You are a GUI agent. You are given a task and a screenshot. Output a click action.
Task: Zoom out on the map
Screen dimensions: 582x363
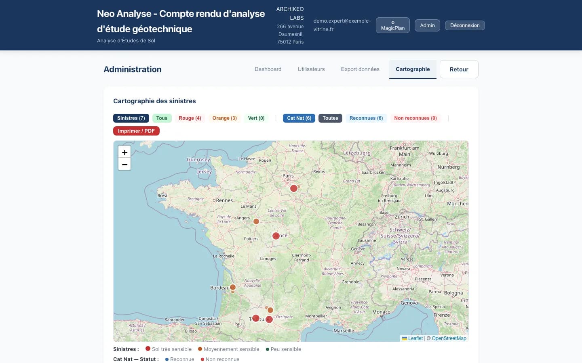pyautogui.click(x=124, y=164)
